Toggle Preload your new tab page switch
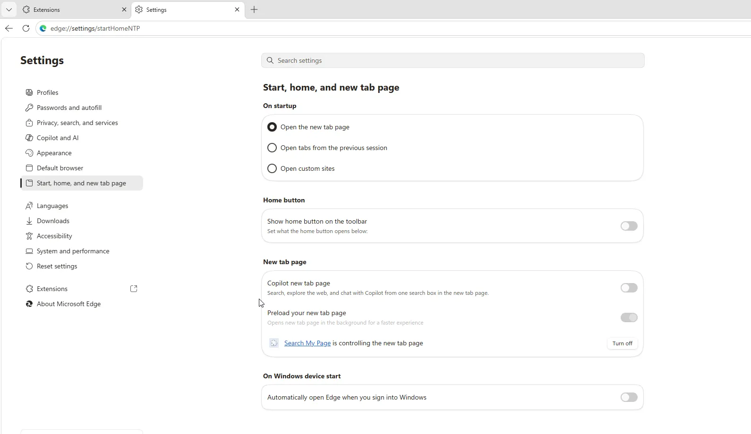 (629, 317)
